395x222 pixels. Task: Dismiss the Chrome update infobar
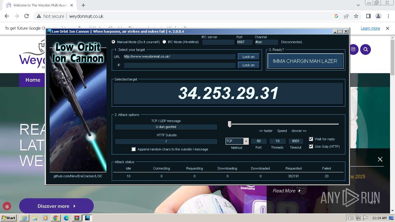(388, 28)
